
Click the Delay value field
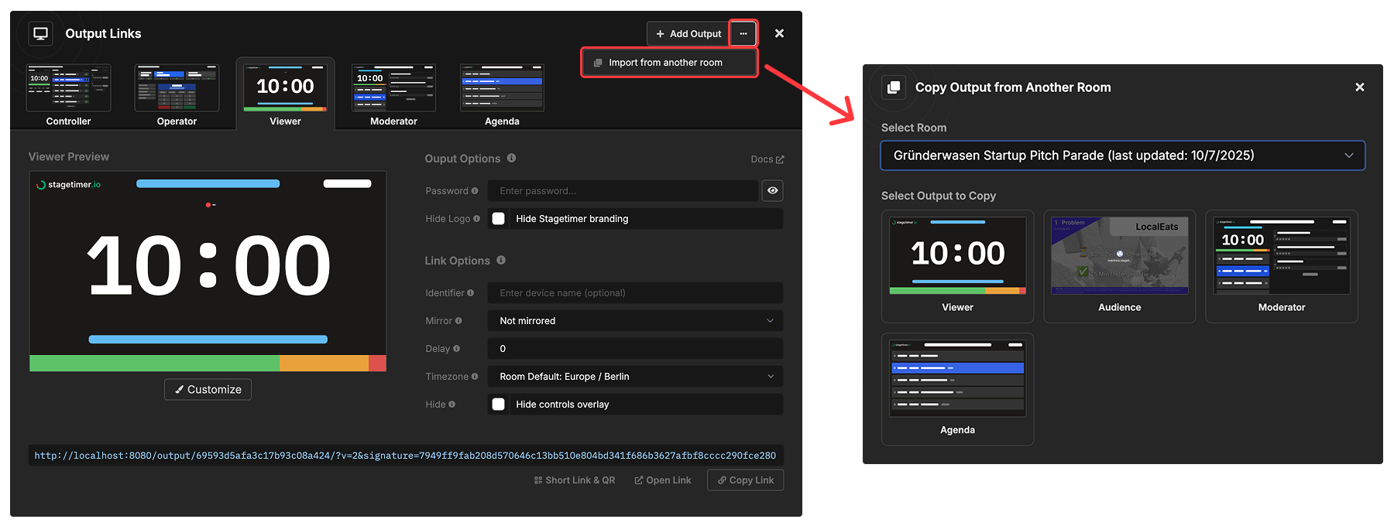pos(635,348)
